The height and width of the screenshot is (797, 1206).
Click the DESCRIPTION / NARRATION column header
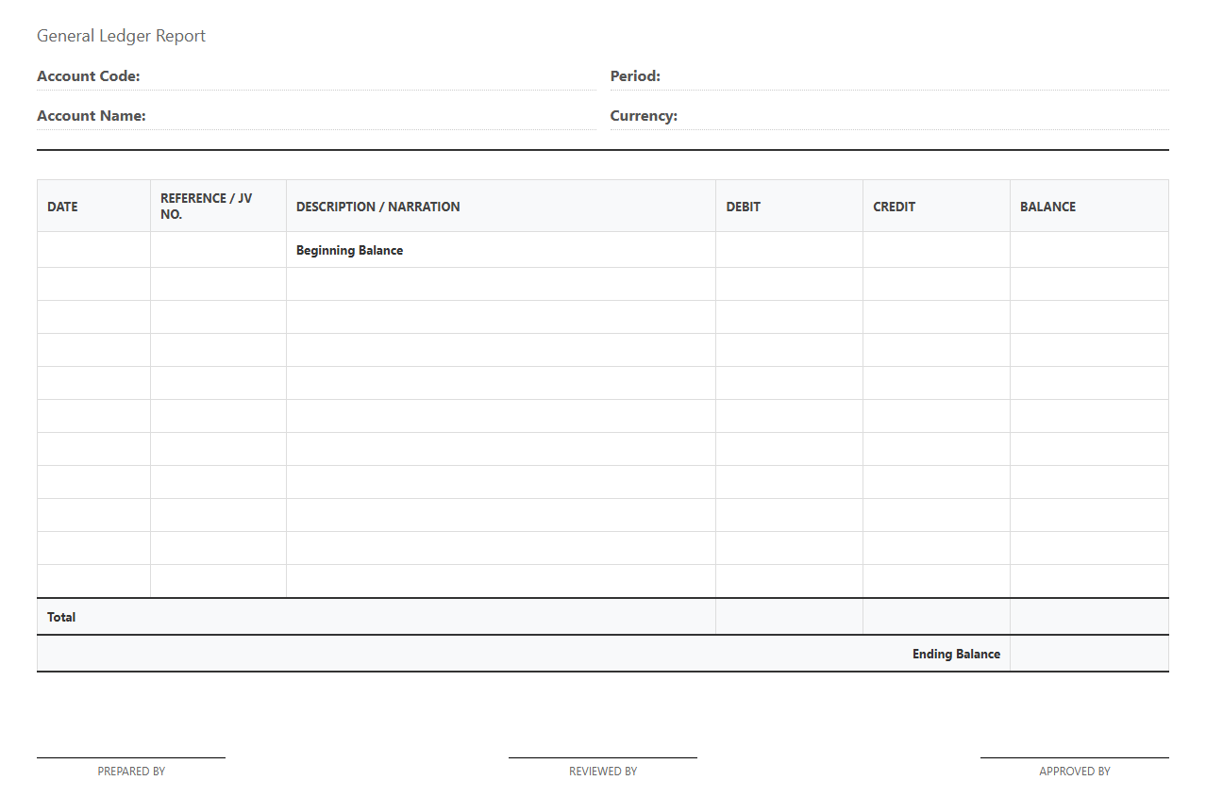(x=501, y=207)
